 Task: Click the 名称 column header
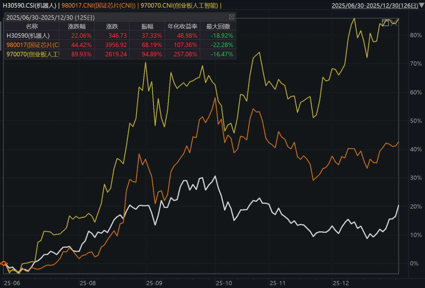[x=32, y=26]
